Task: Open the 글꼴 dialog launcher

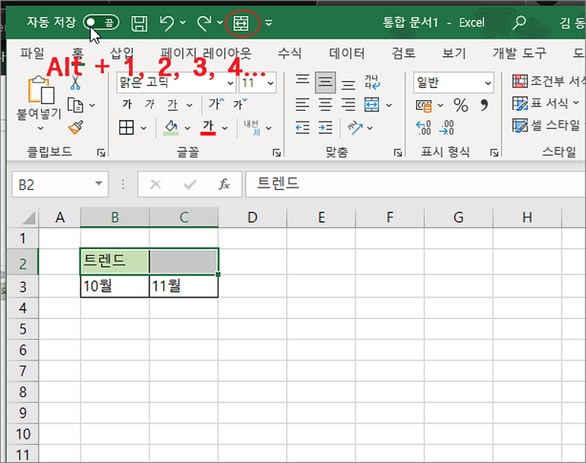Action: tap(277, 153)
